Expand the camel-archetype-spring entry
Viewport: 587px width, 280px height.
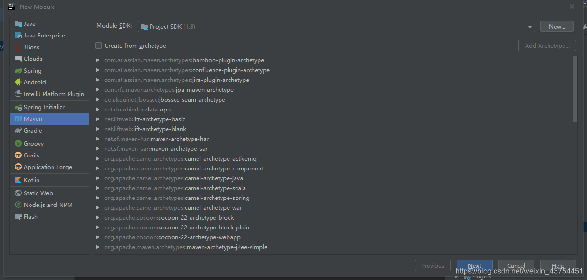(x=98, y=198)
